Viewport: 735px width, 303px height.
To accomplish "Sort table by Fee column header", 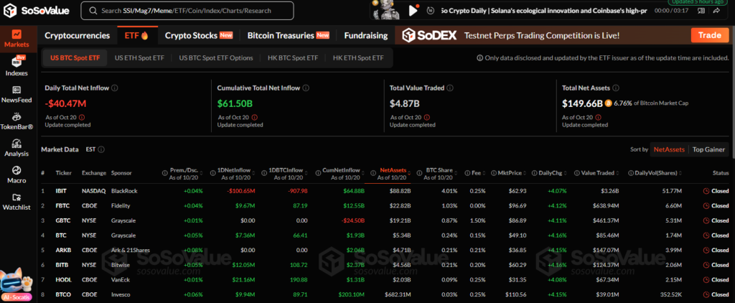I will click(477, 173).
